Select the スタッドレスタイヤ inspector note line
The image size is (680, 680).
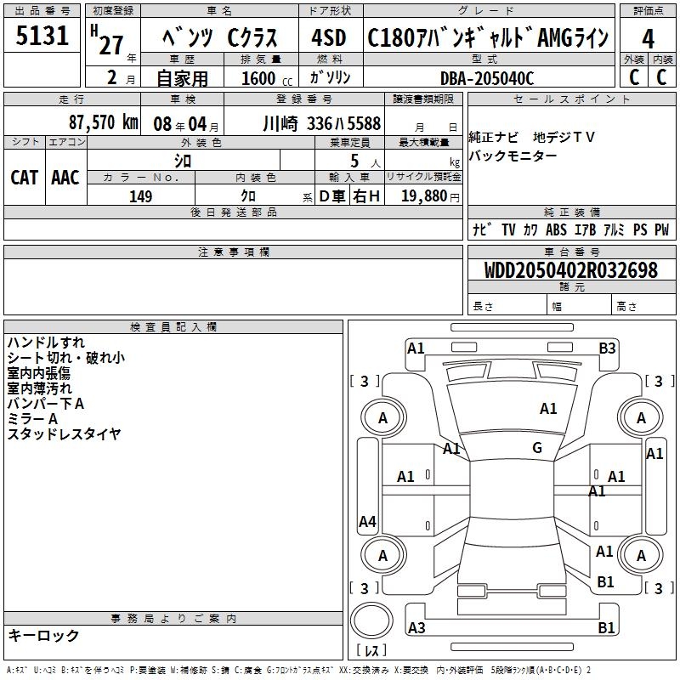coord(64,434)
